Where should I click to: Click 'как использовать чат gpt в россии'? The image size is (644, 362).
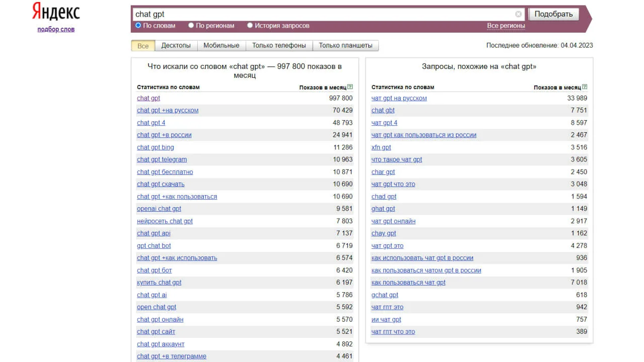click(422, 258)
